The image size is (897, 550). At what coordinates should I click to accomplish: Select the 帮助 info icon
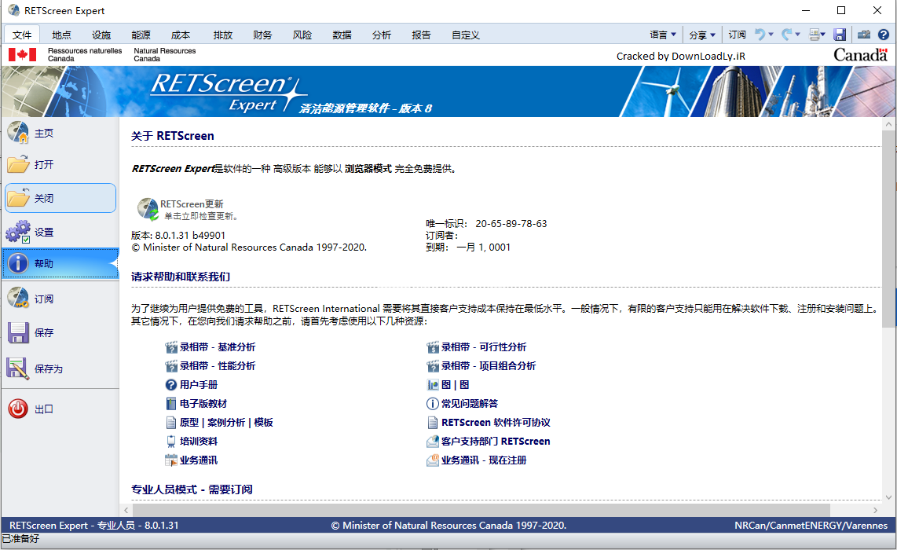(18, 263)
